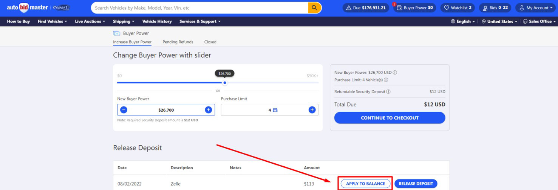Click Continue to Checkout button

point(390,118)
